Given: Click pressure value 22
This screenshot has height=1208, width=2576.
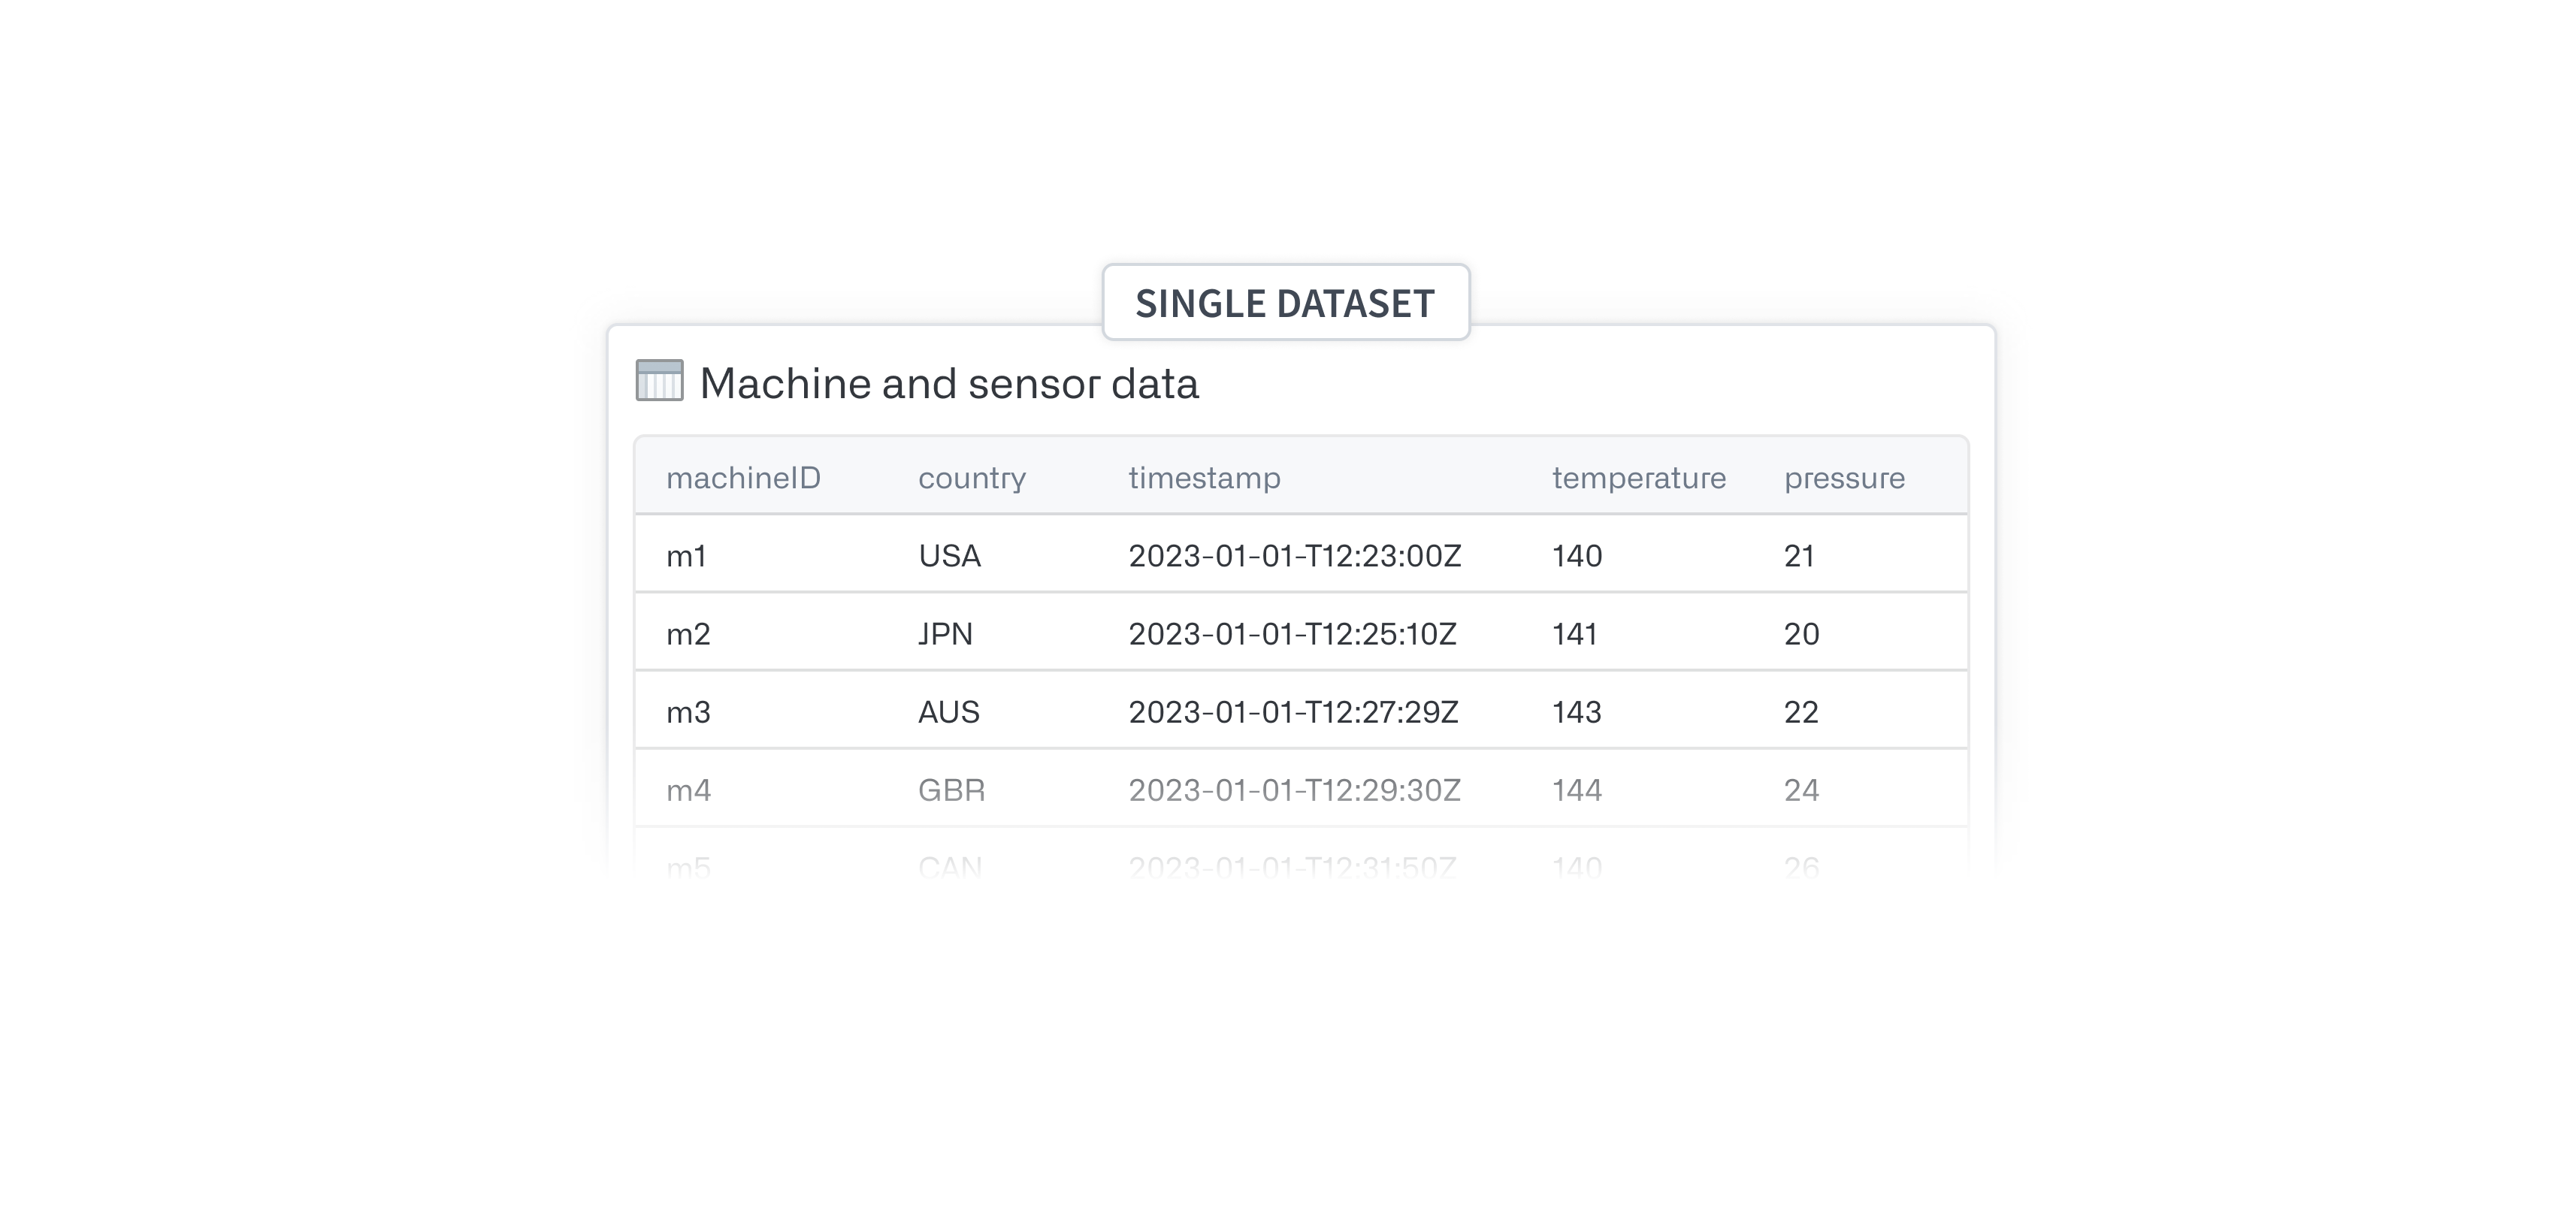Looking at the screenshot, I should [1801, 712].
